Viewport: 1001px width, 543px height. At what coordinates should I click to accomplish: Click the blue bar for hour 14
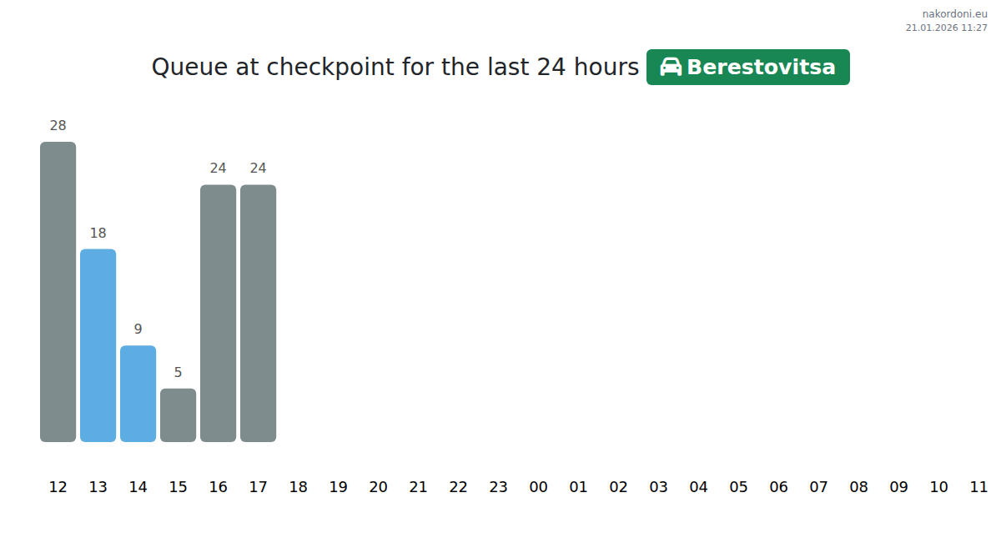138,394
